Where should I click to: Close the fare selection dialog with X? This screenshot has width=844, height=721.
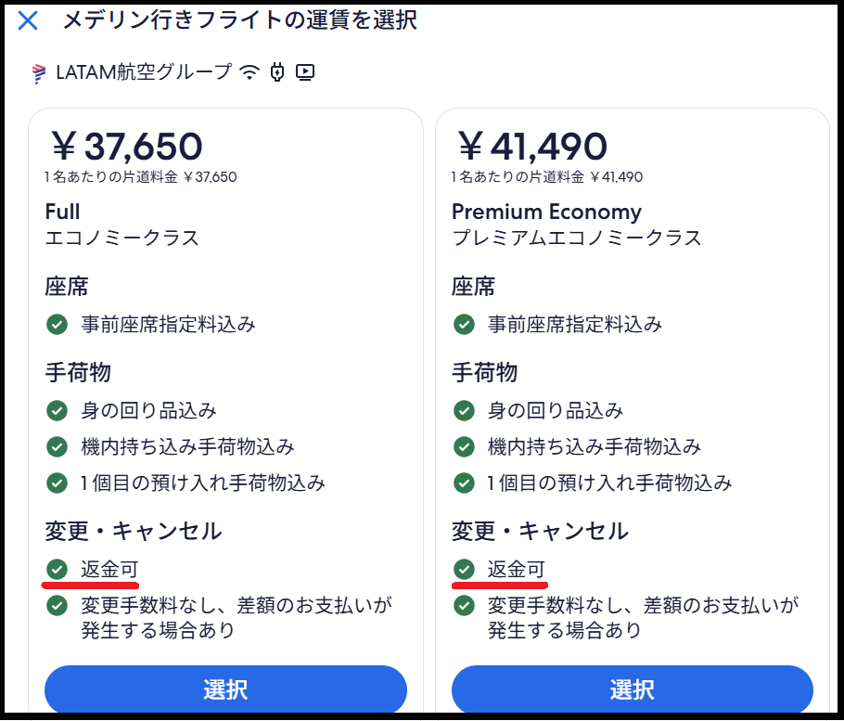[28, 21]
